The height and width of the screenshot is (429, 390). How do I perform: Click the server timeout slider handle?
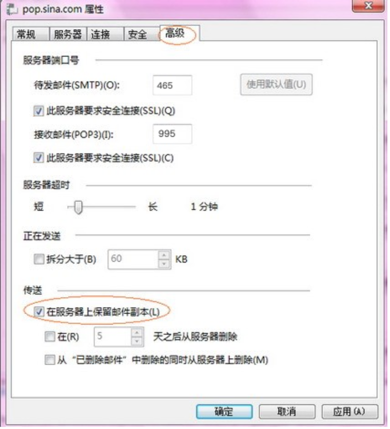point(79,207)
